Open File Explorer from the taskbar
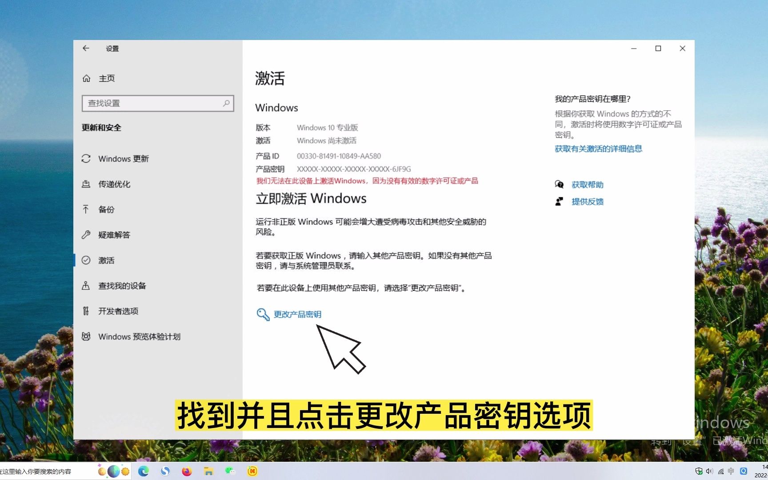The width and height of the screenshot is (768, 480). click(208, 471)
